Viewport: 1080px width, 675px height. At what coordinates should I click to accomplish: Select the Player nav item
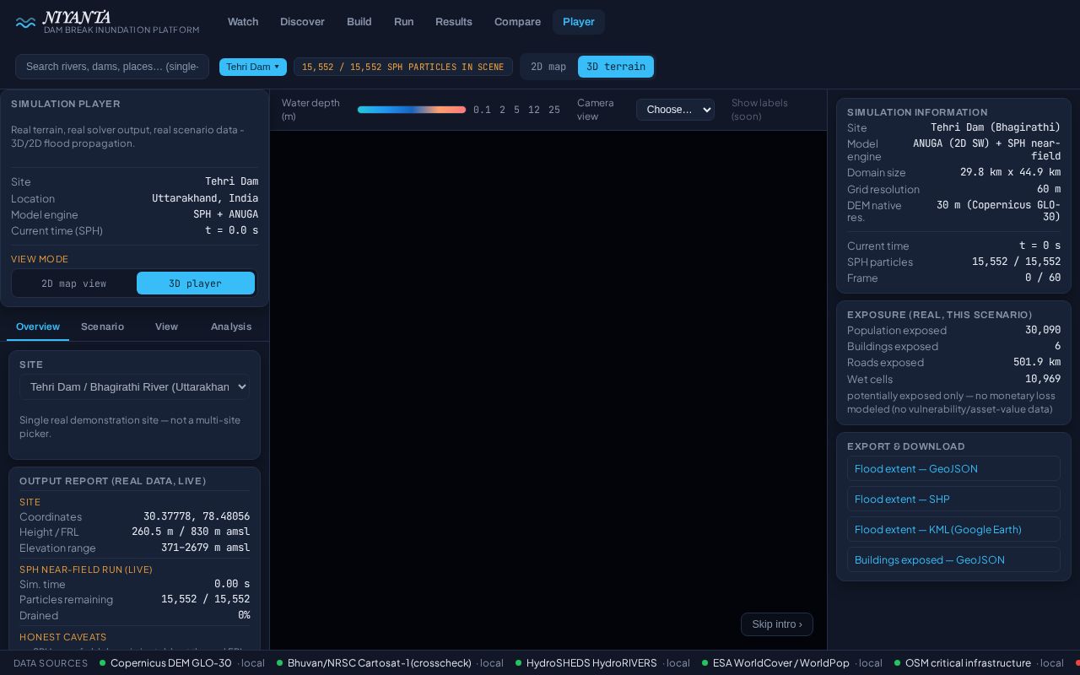coord(579,22)
